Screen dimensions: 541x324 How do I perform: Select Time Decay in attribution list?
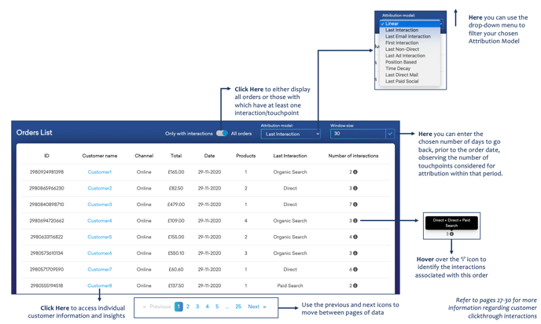click(398, 68)
